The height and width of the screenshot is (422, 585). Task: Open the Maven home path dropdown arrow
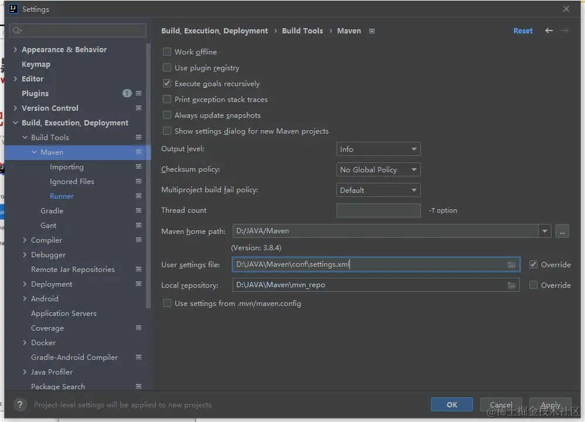(x=545, y=231)
